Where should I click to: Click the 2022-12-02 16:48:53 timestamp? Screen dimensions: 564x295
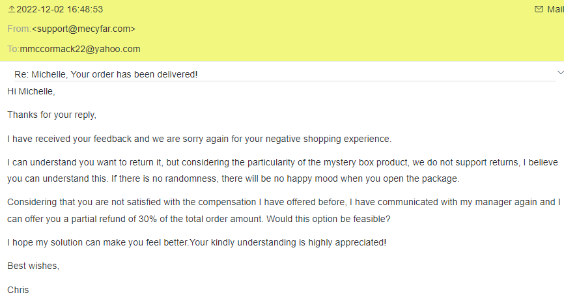coord(59,9)
